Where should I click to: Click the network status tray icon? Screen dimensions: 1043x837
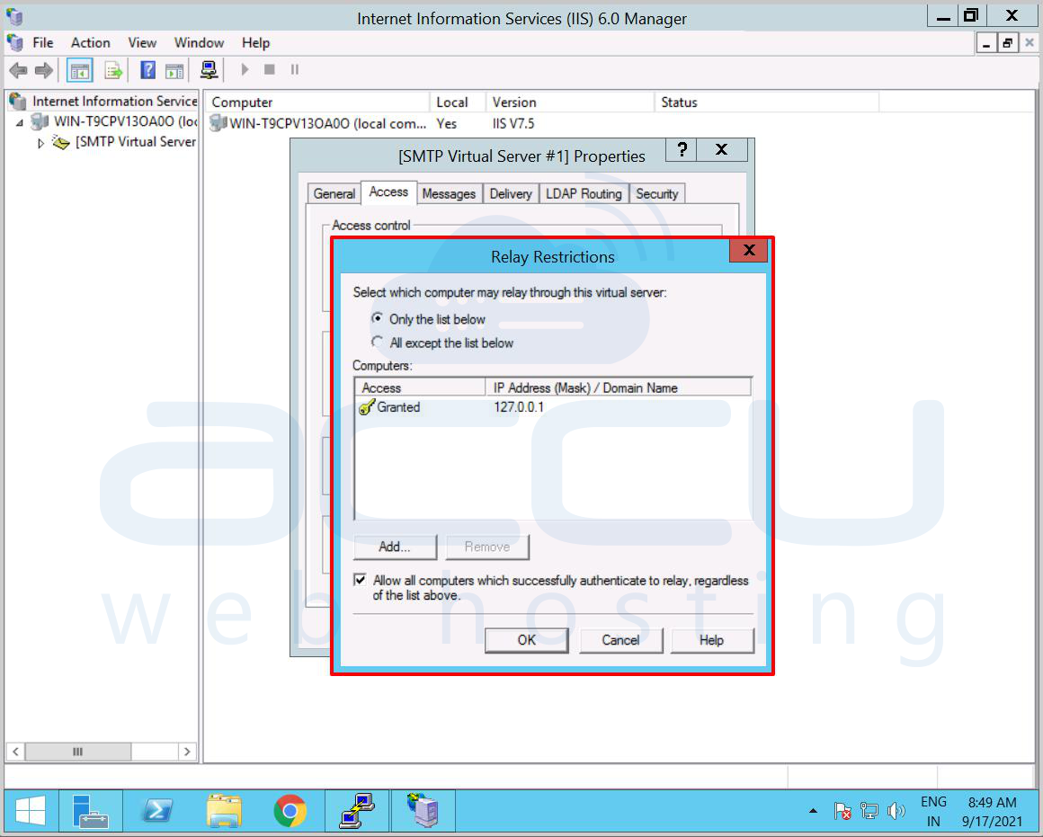869,811
